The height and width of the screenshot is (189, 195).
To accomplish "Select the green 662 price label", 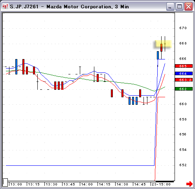I will (184, 89).
